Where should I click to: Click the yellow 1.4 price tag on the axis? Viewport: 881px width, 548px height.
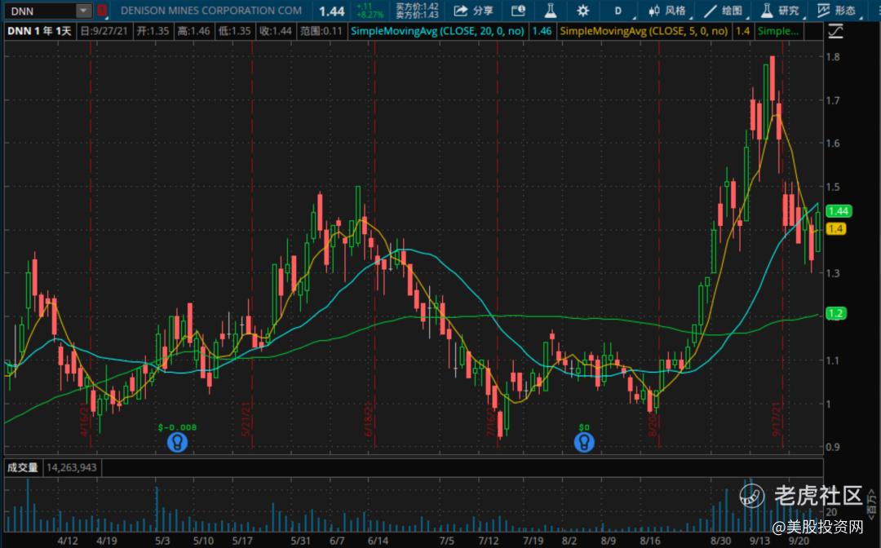click(835, 228)
